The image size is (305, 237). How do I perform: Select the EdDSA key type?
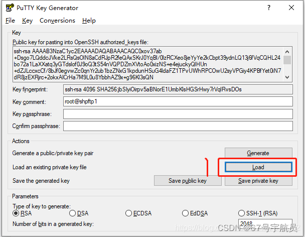[x=195, y=213]
